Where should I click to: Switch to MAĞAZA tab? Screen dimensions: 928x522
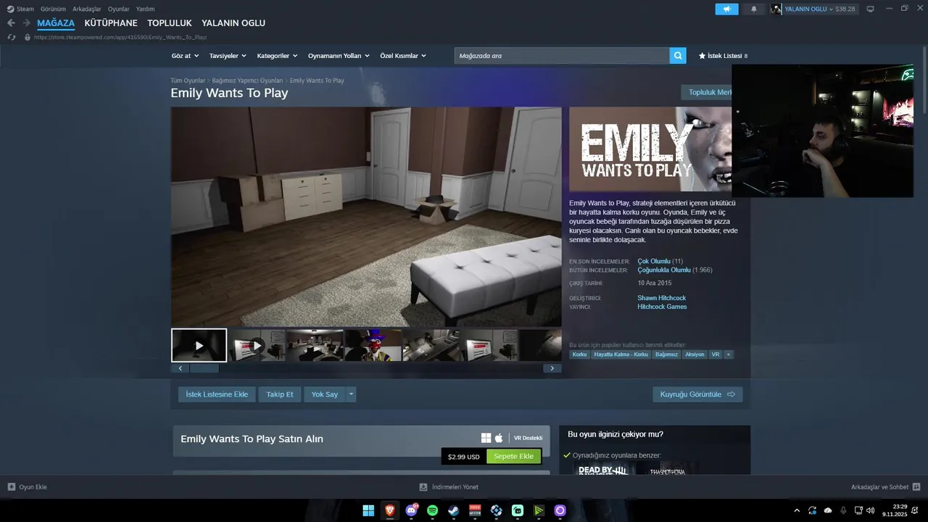point(56,23)
